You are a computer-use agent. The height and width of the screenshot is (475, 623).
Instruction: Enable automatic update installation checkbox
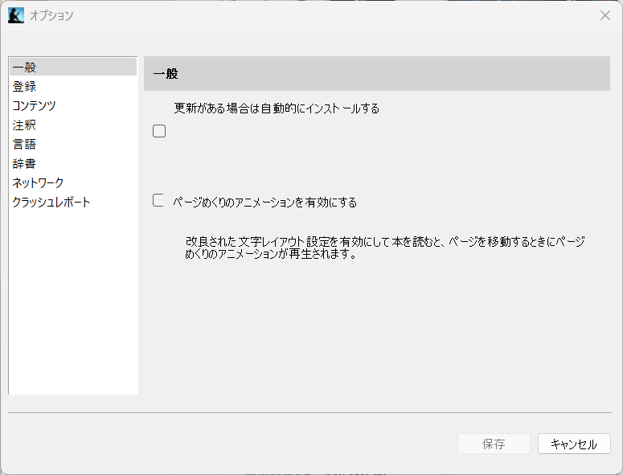[x=159, y=131]
